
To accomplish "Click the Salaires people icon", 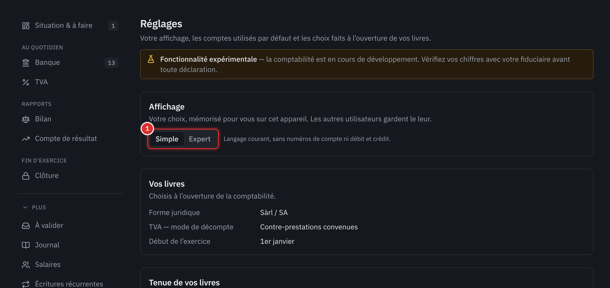I will pos(26,265).
